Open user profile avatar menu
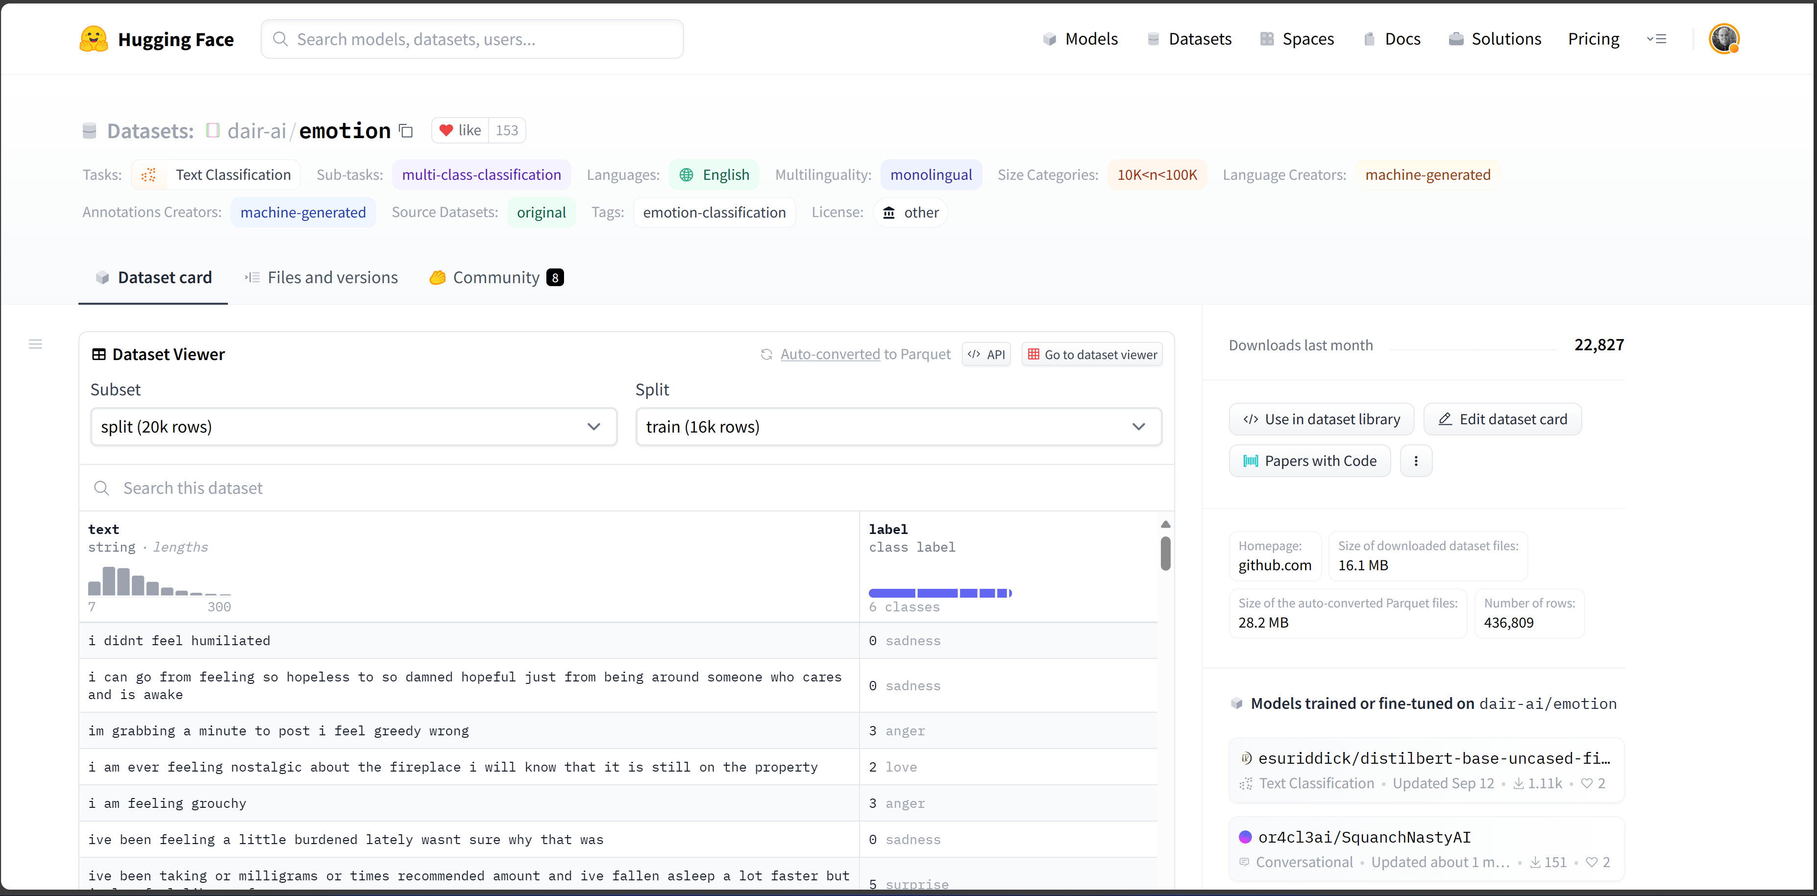This screenshot has width=1817, height=896. (1723, 39)
